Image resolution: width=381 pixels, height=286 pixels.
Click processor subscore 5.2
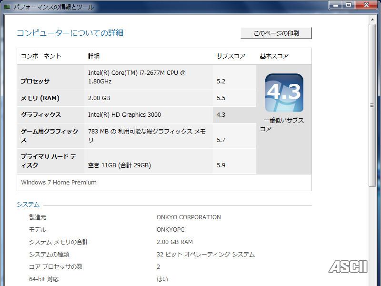[x=221, y=82]
